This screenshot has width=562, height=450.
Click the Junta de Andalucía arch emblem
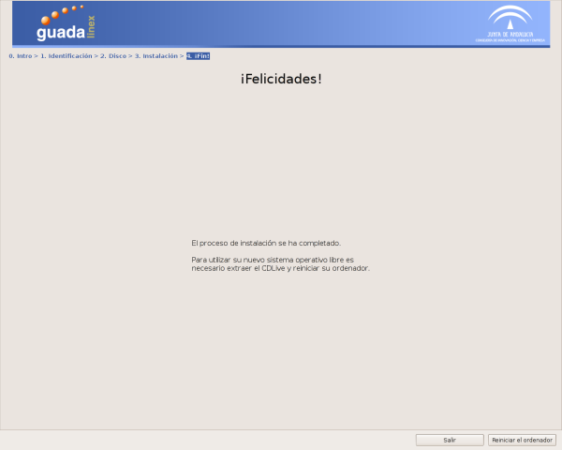point(510,17)
